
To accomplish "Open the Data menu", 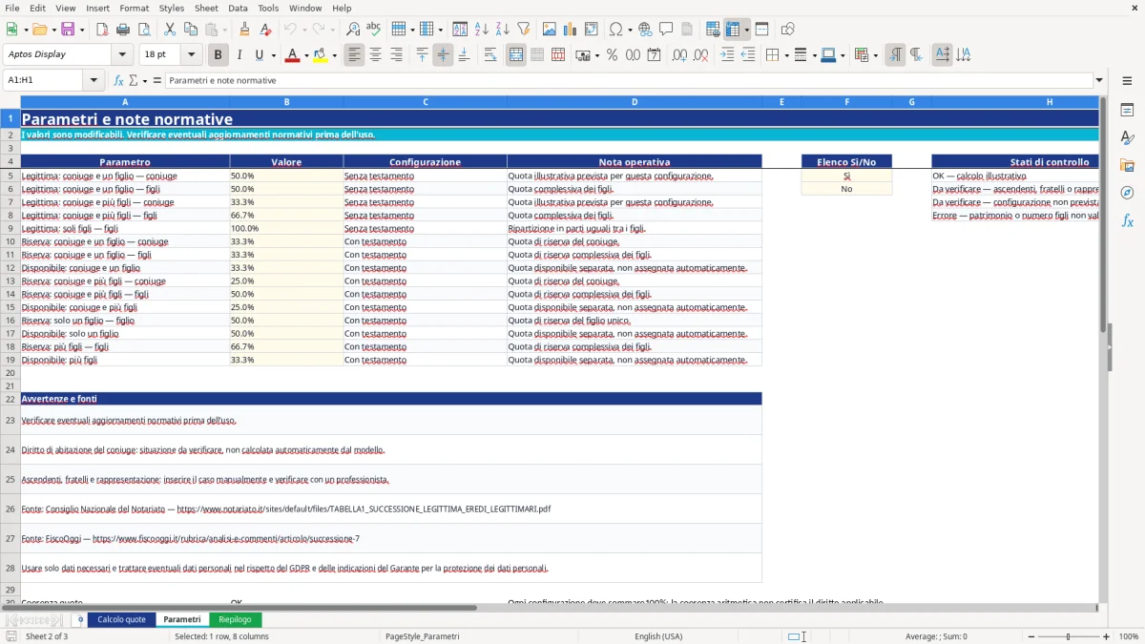I will [x=238, y=8].
